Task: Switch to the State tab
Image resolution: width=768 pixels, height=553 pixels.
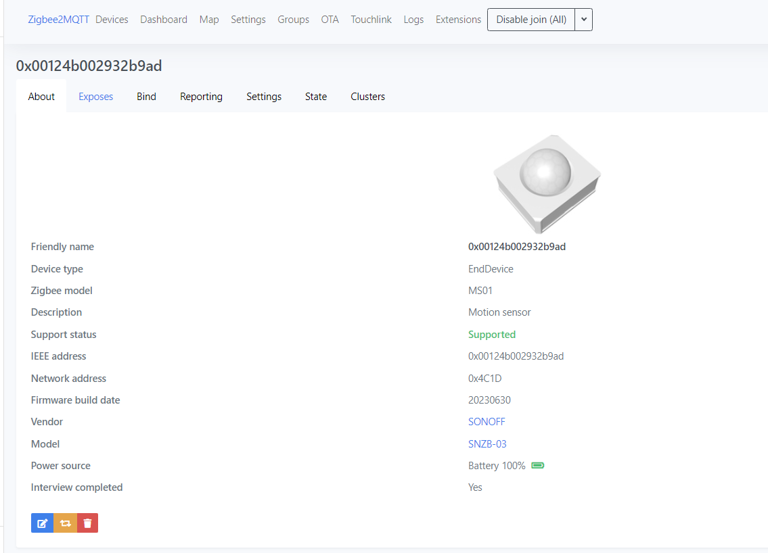Action: 316,97
